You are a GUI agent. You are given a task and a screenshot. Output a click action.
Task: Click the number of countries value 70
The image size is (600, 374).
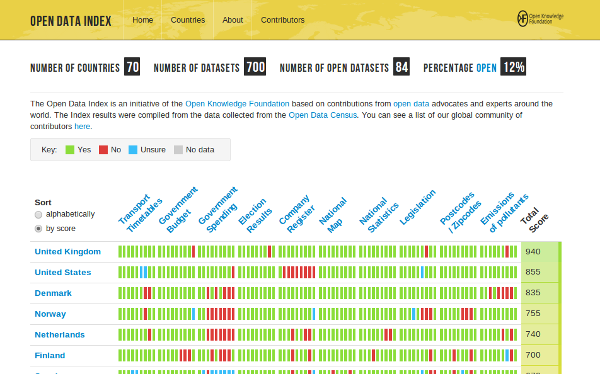pos(132,67)
